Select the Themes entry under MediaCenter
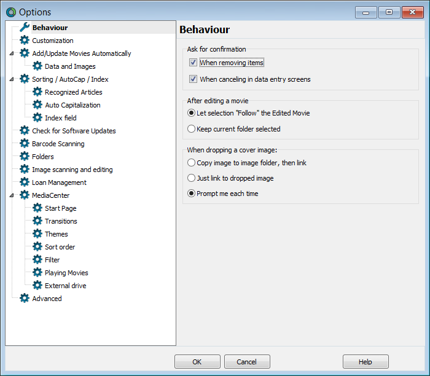Screen dimensions: 430x376 57,234
